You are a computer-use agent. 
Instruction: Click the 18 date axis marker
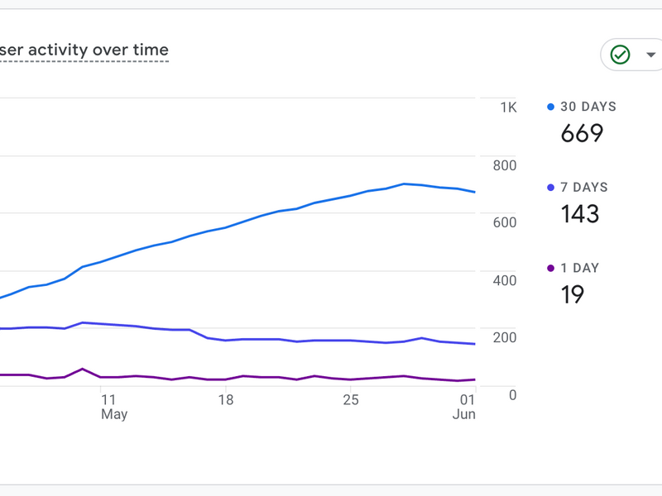[226, 399]
